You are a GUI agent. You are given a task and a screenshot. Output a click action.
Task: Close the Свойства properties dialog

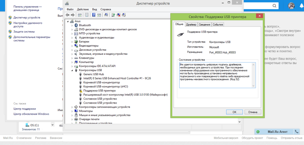(260, 16)
